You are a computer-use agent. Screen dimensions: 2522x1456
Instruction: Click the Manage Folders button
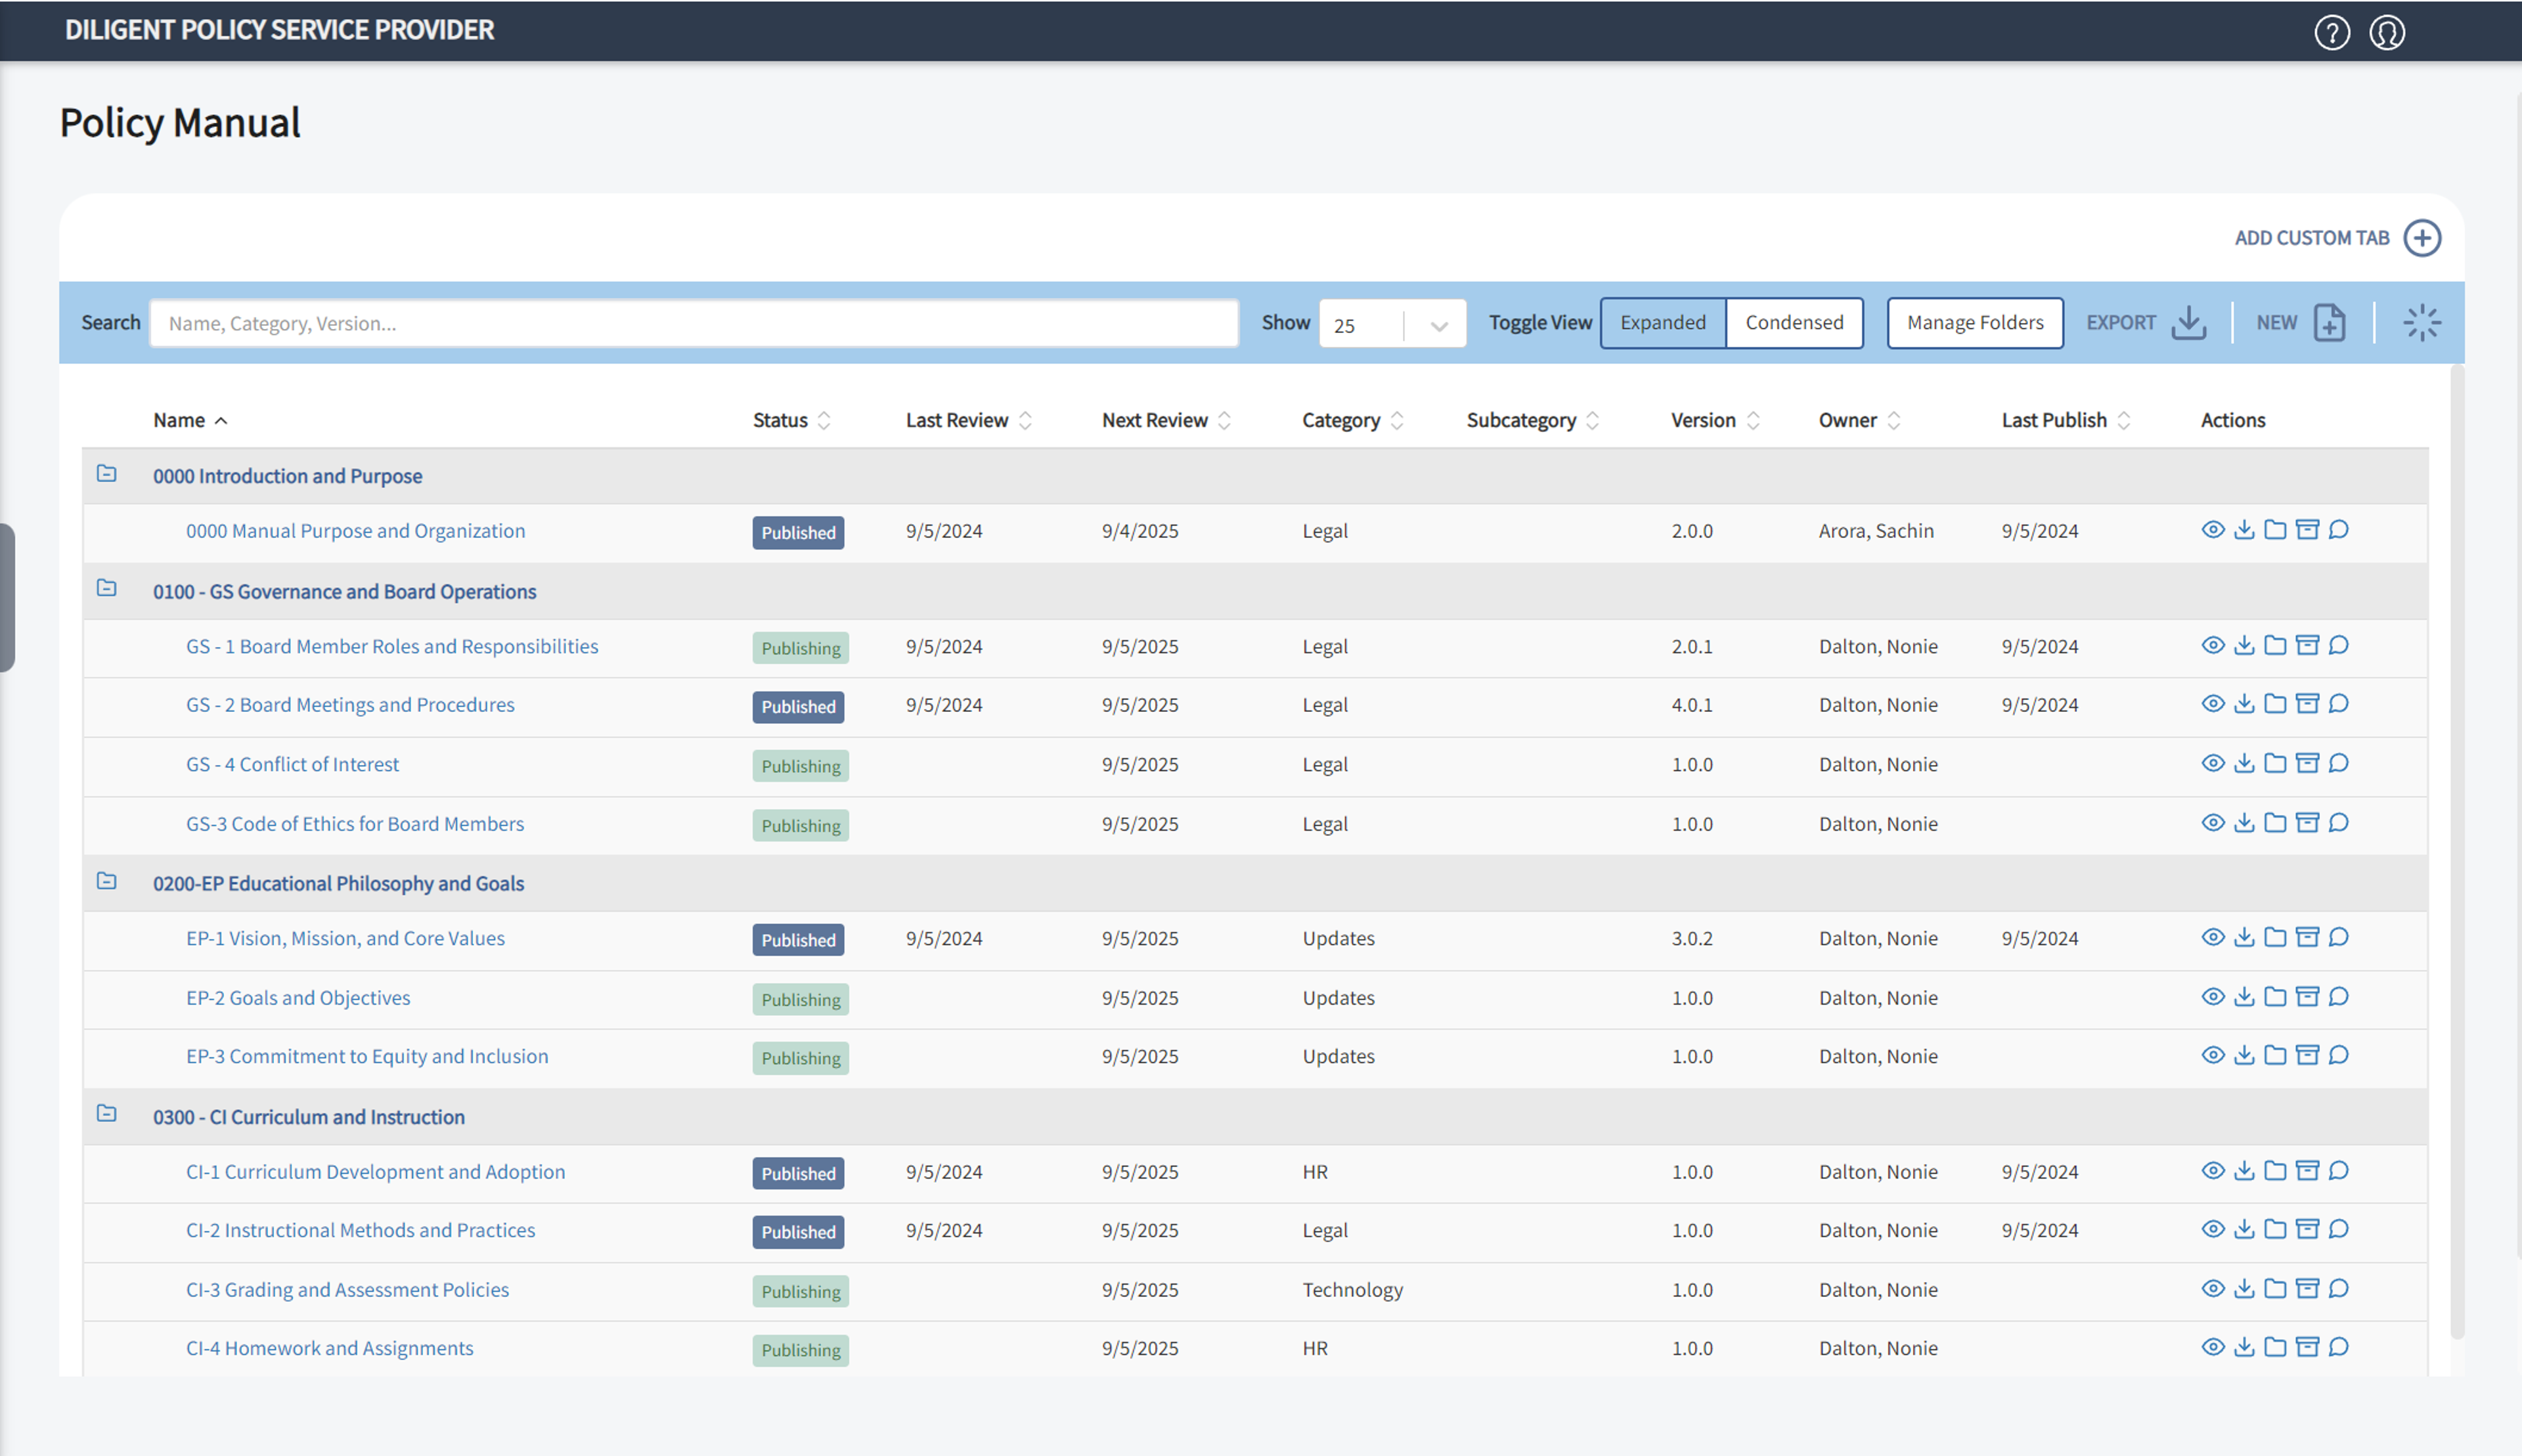pyautogui.click(x=1975, y=323)
